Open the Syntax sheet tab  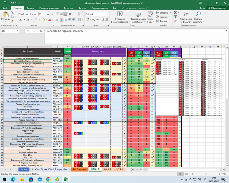click(24, 169)
